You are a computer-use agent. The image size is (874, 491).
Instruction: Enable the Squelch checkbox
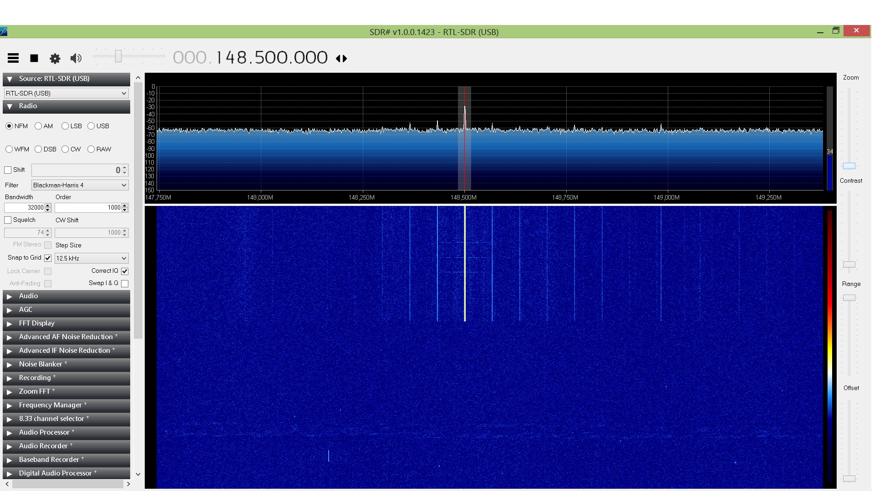pos(8,220)
